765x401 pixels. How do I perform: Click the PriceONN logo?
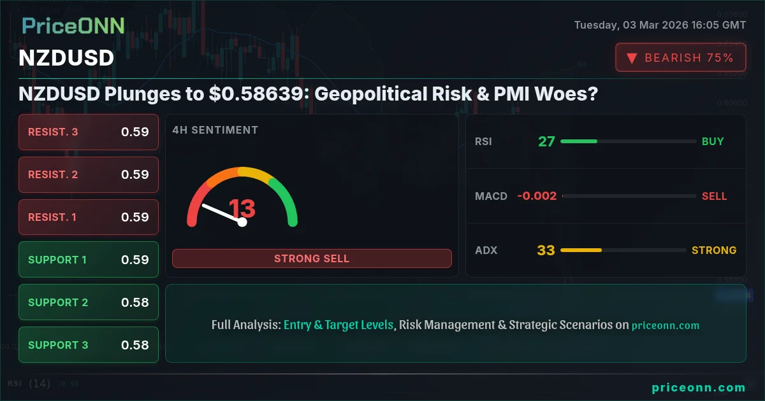(x=73, y=25)
